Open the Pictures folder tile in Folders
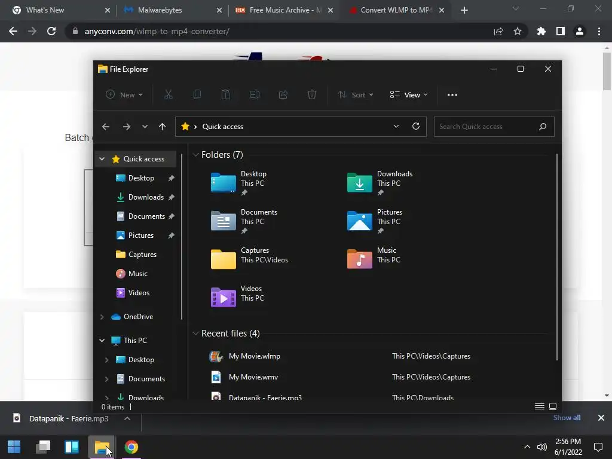Viewport: 612px width, 459px height. click(375, 221)
